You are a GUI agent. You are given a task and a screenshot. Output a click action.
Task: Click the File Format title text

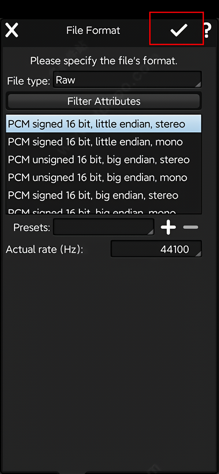(x=93, y=30)
